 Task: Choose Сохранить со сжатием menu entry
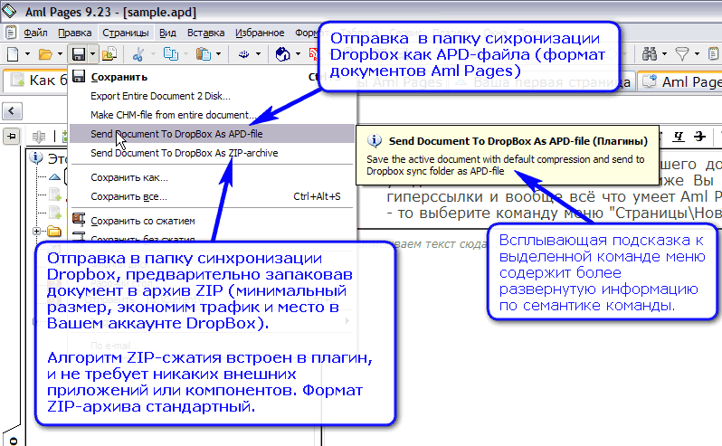[x=212, y=221]
